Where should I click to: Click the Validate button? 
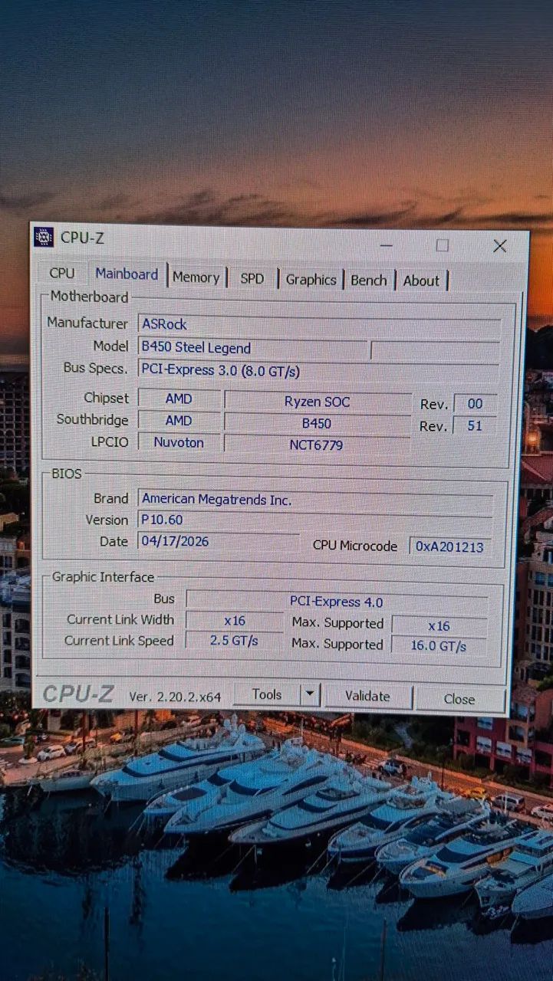[367, 697]
